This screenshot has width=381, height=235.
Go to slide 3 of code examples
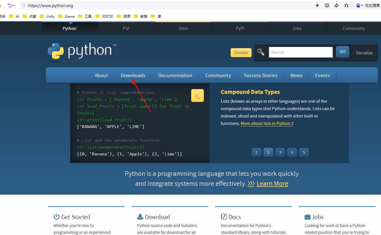click(280, 152)
